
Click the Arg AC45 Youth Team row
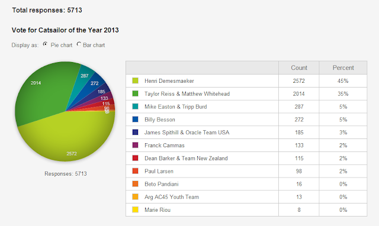[x=246, y=197]
